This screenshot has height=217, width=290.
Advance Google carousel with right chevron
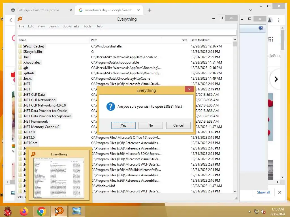click(276, 79)
